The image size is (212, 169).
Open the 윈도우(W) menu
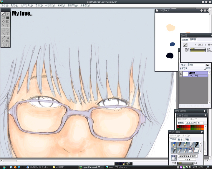(73, 5)
